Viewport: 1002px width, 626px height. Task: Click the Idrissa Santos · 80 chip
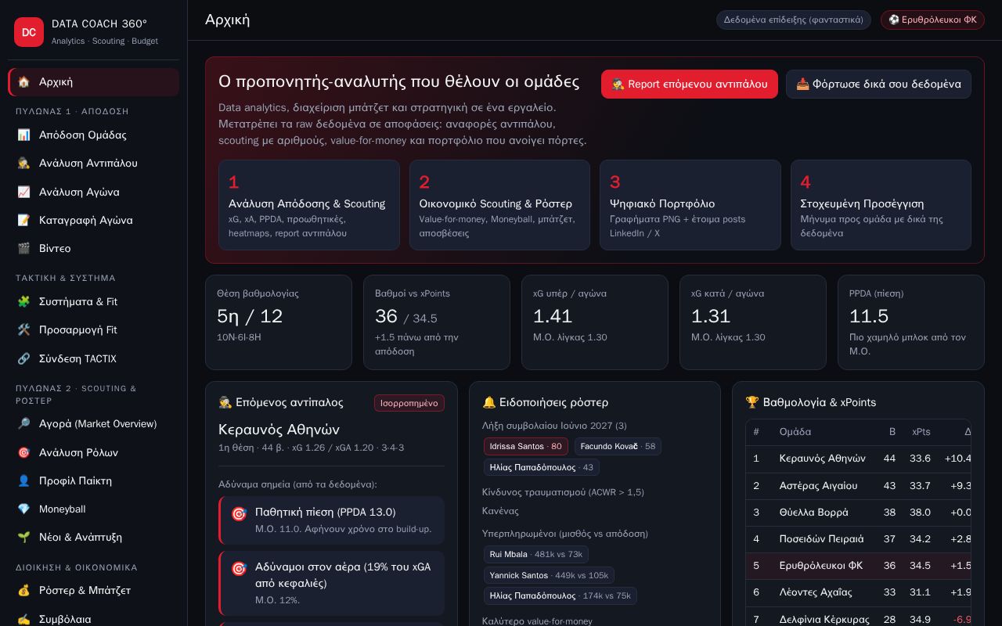pyautogui.click(x=526, y=446)
